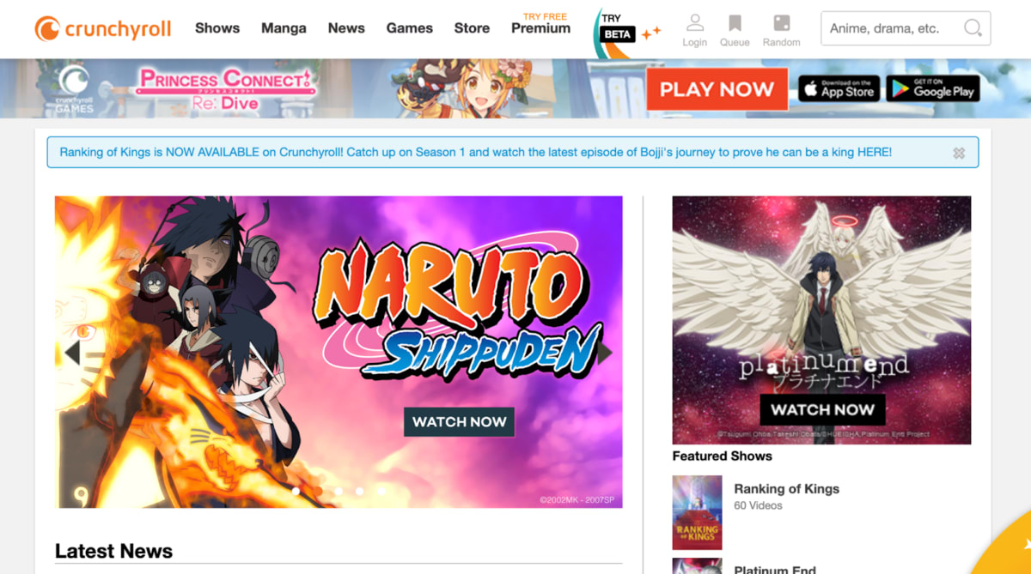The image size is (1031, 574).
Task: Go to previous carousel slide arrow
Action: (72, 352)
